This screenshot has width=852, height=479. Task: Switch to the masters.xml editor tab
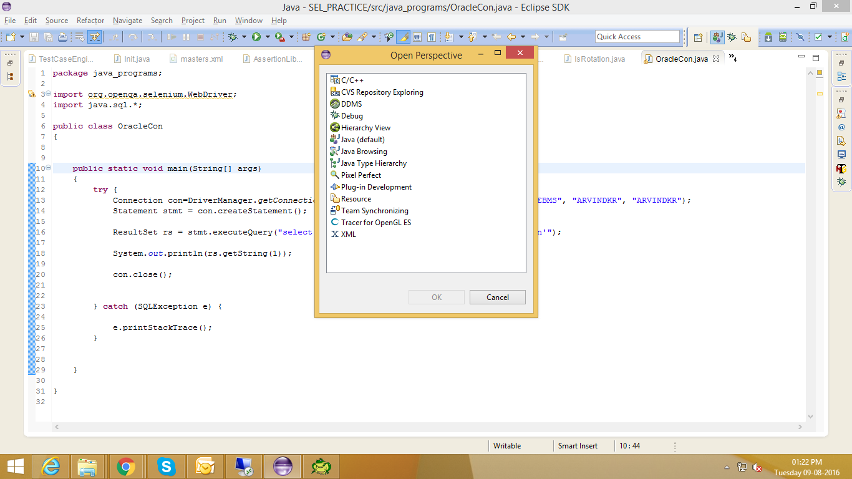[x=195, y=59]
